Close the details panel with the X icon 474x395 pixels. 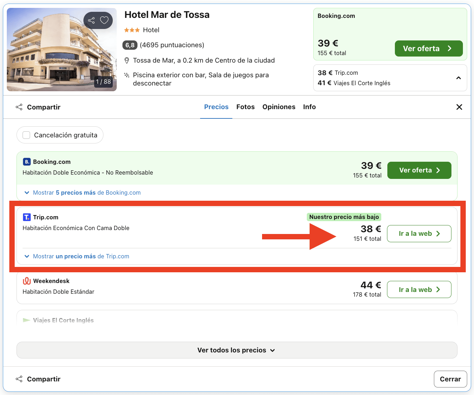point(459,107)
